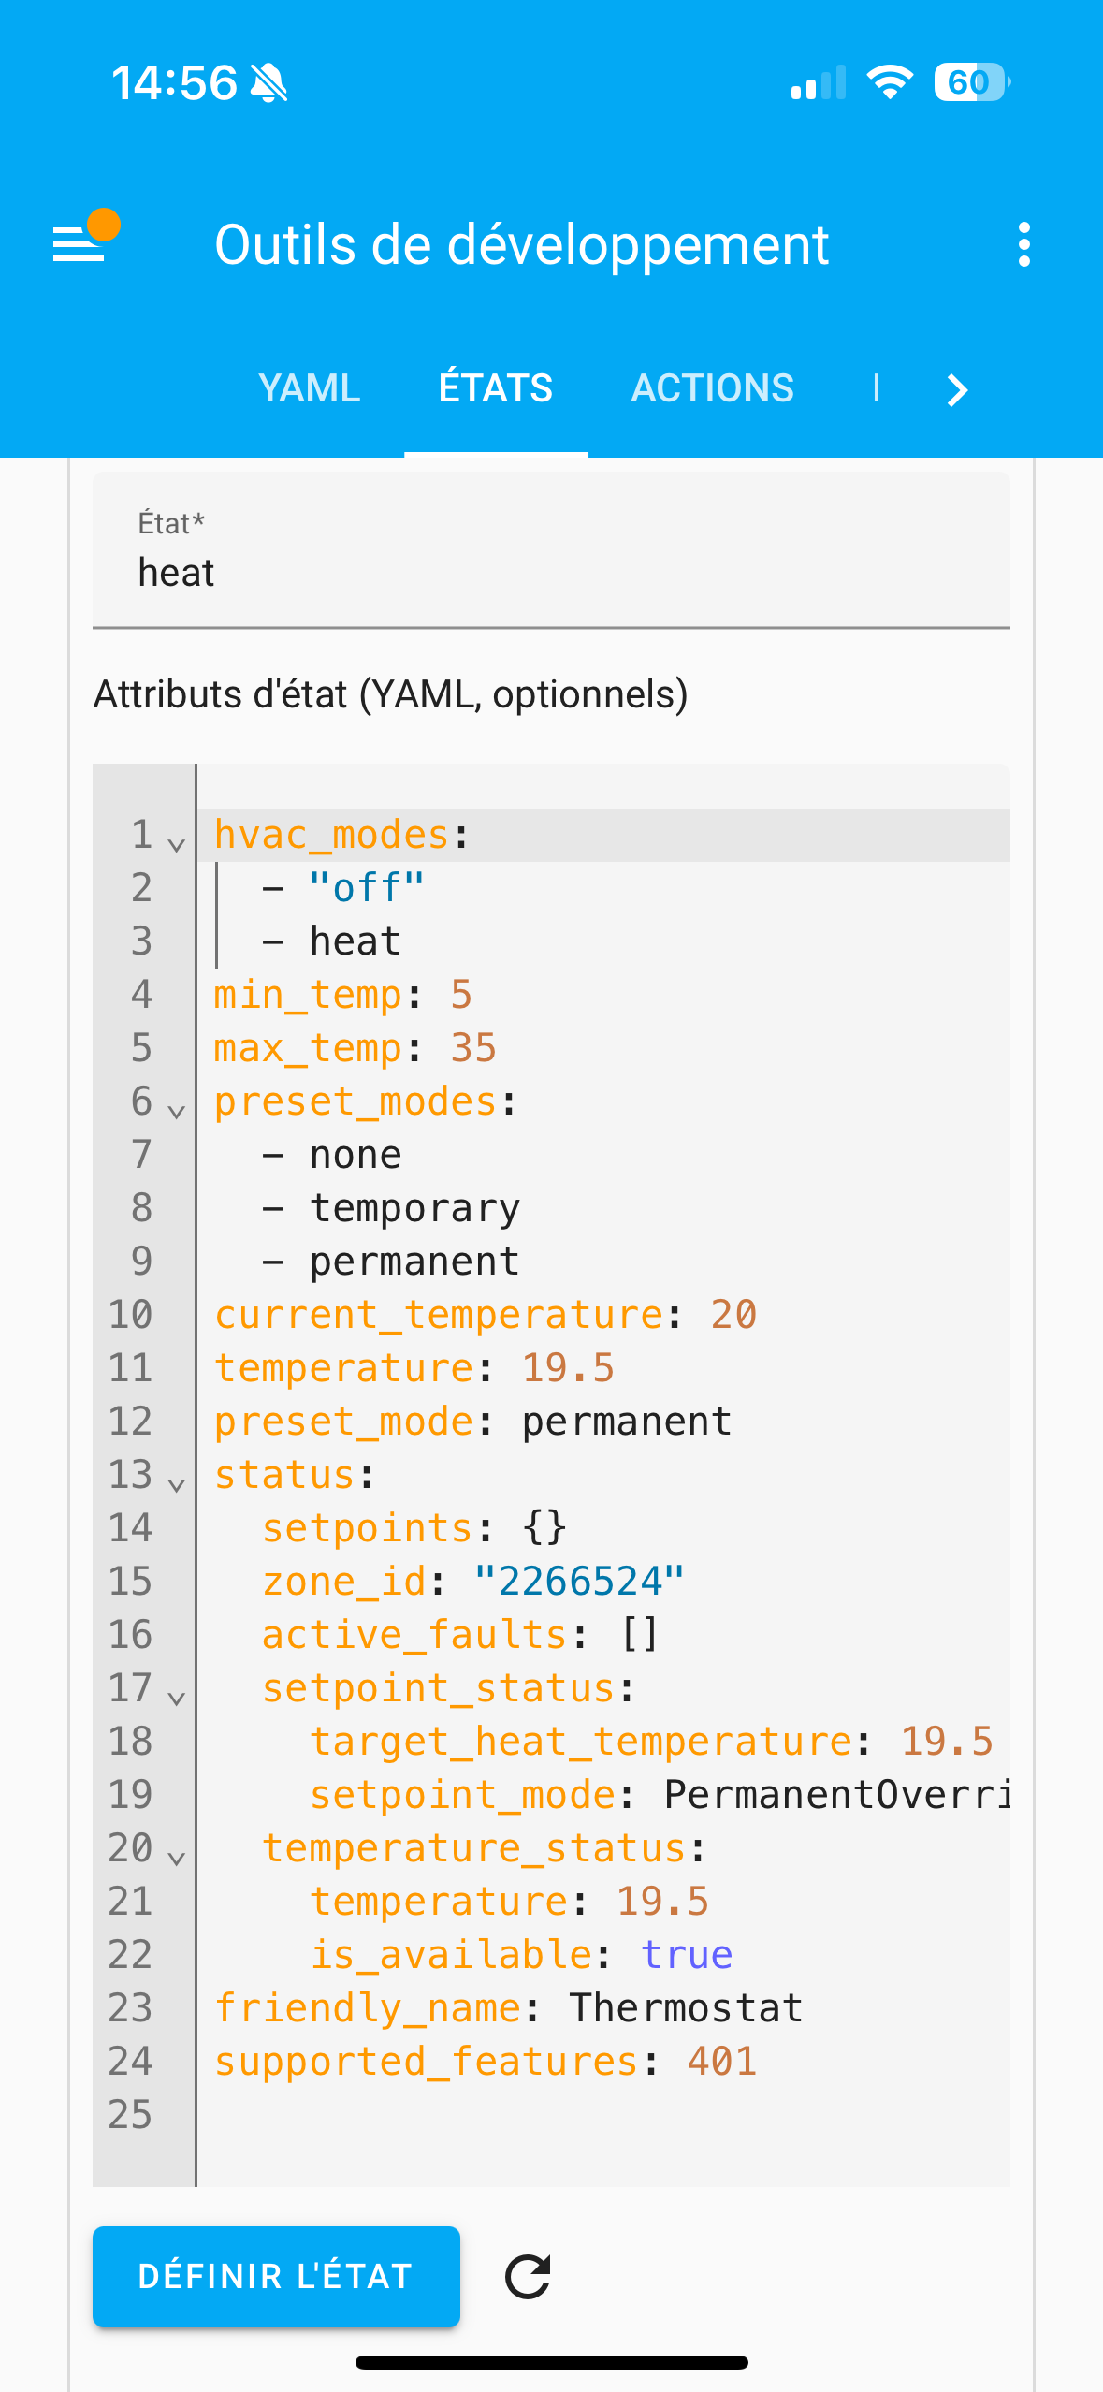Collapse the status YAML block
The height and width of the screenshot is (2392, 1103).
pos(176,1484)
